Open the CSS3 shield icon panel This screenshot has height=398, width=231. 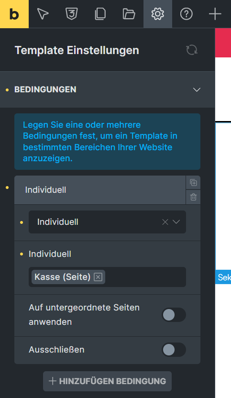click(72, 14)
